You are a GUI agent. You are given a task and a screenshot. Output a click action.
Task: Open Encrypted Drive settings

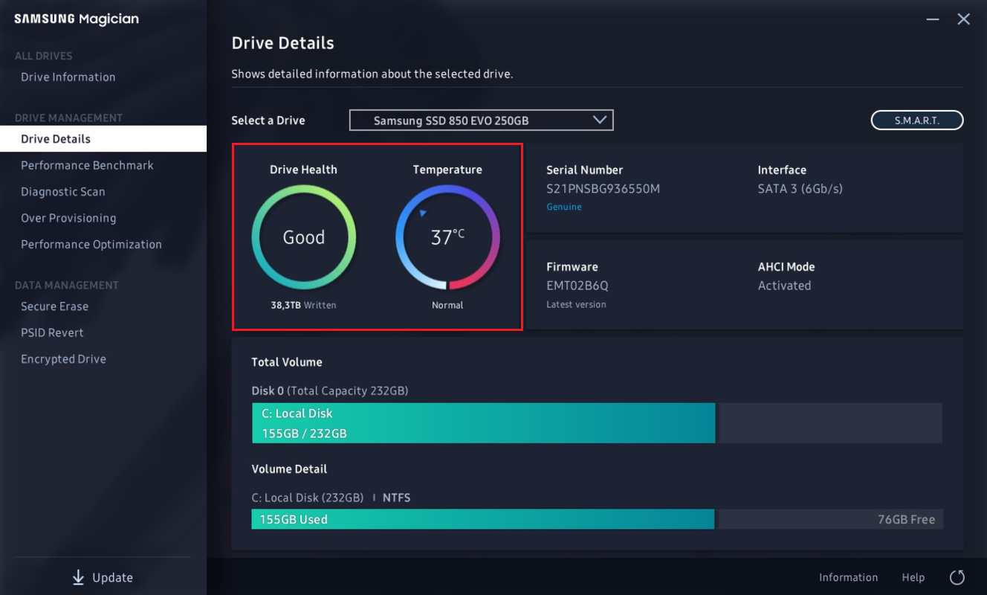pos(63,358)
